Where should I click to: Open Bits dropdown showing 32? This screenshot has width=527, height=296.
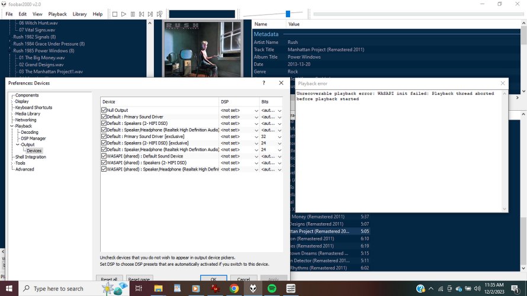(x=279, y=137)
